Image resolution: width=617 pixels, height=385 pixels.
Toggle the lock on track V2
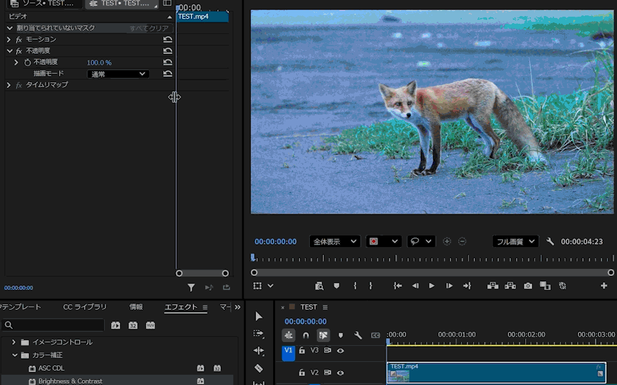click(301, 372)
